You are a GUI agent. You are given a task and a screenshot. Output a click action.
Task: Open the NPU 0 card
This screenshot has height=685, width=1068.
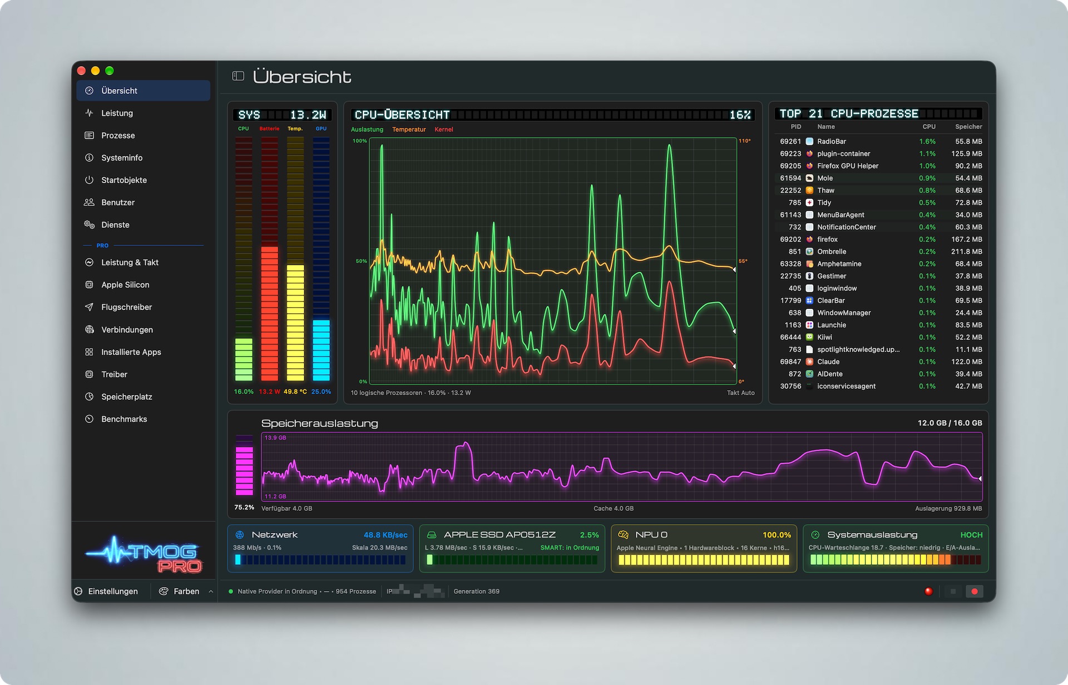704,548
